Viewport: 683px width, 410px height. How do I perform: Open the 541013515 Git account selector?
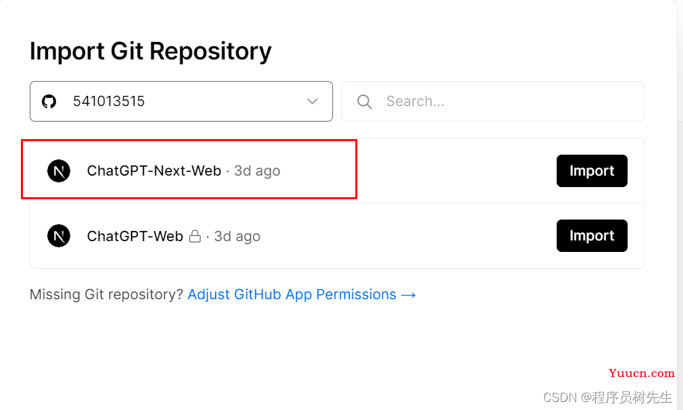(181, 101)
